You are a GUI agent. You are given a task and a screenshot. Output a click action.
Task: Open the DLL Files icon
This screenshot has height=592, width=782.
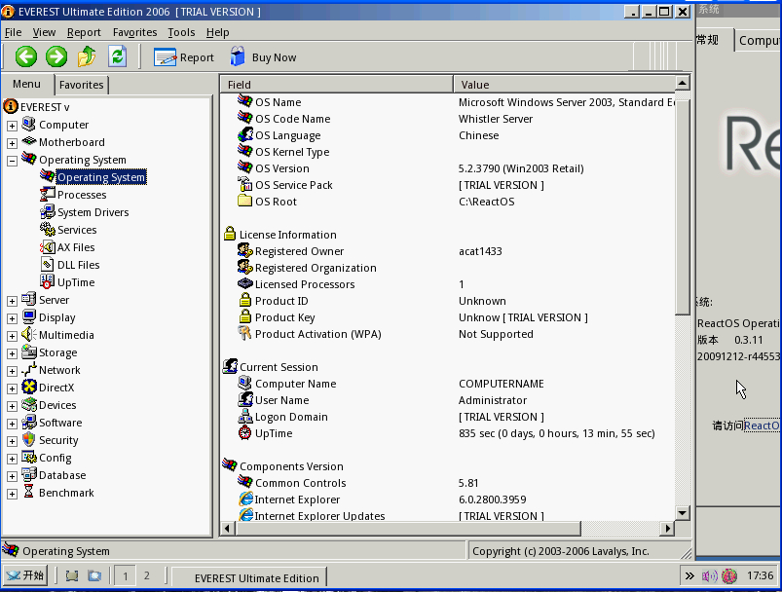(x=48, y=264)
